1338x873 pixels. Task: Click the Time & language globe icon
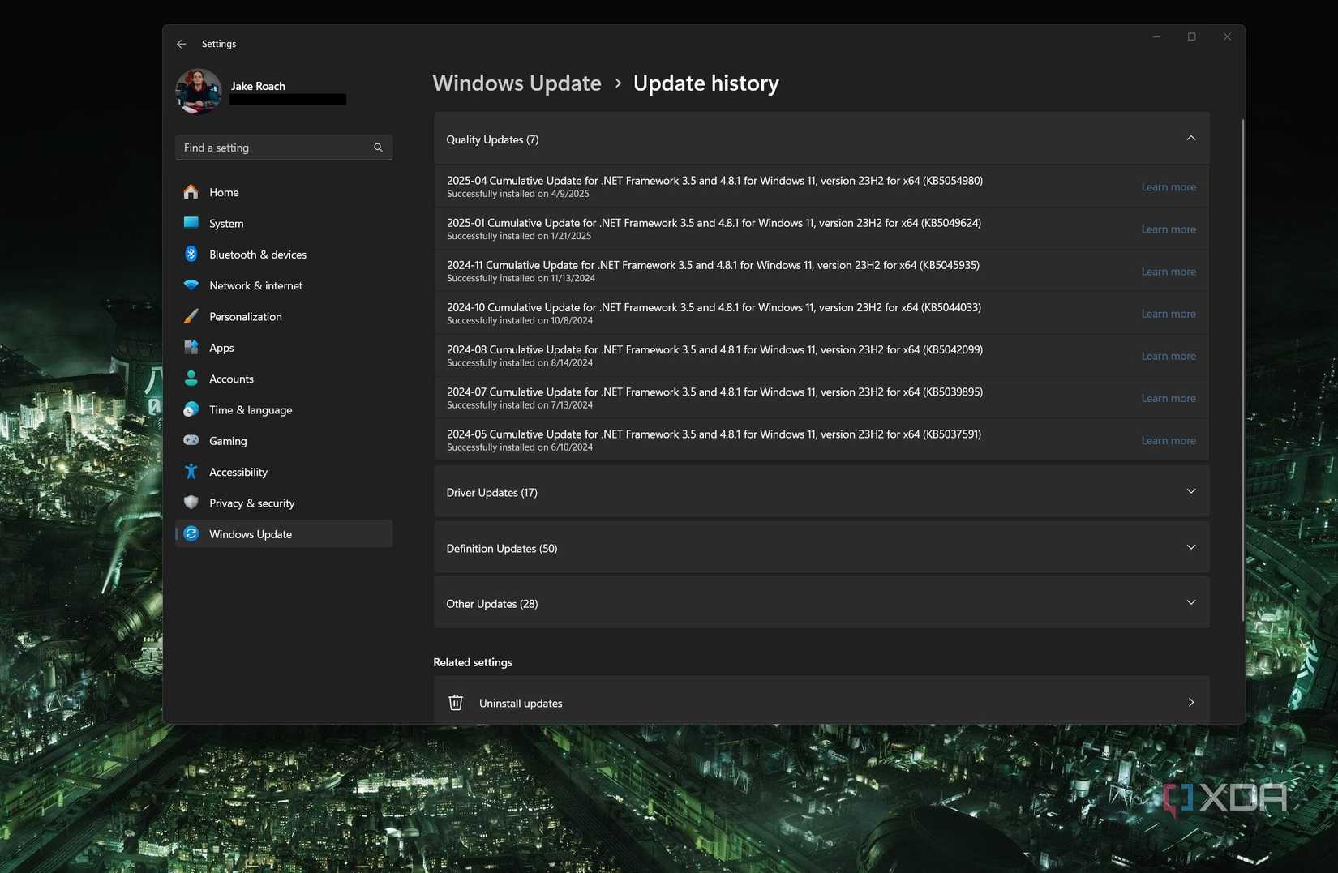191,409
